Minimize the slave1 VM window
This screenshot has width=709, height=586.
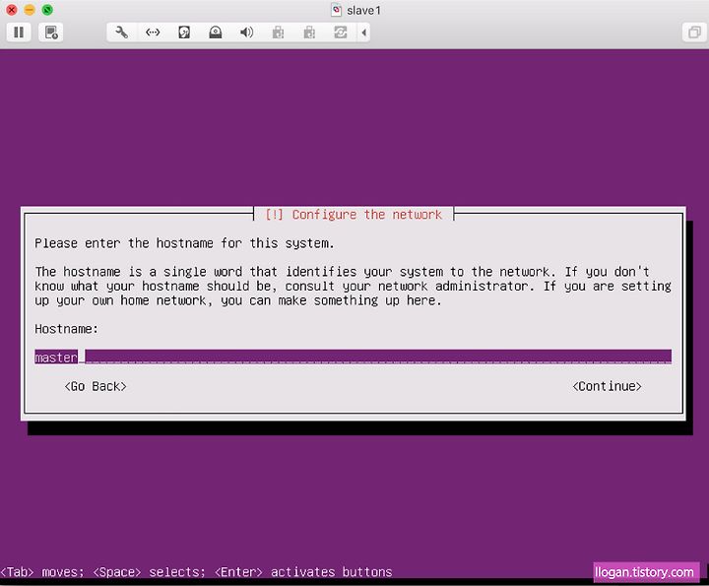tap(30, 10)
